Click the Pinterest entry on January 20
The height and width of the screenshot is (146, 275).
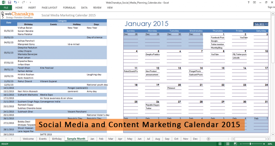coord(171,88)
